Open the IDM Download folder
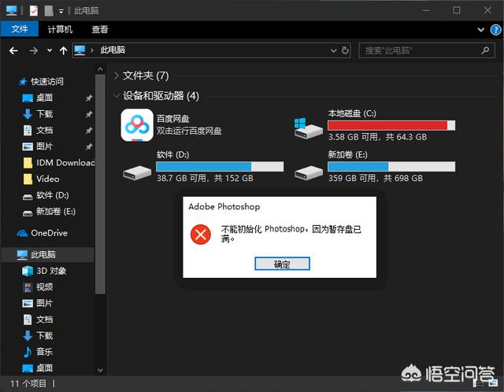 (65, 163)
